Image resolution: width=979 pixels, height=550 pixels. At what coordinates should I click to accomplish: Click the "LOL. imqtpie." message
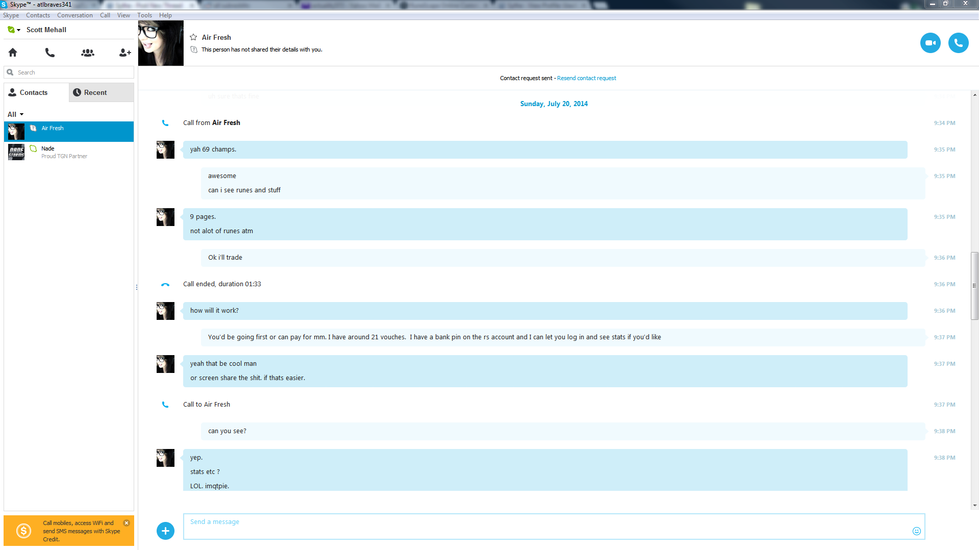(x=210, y=486)
